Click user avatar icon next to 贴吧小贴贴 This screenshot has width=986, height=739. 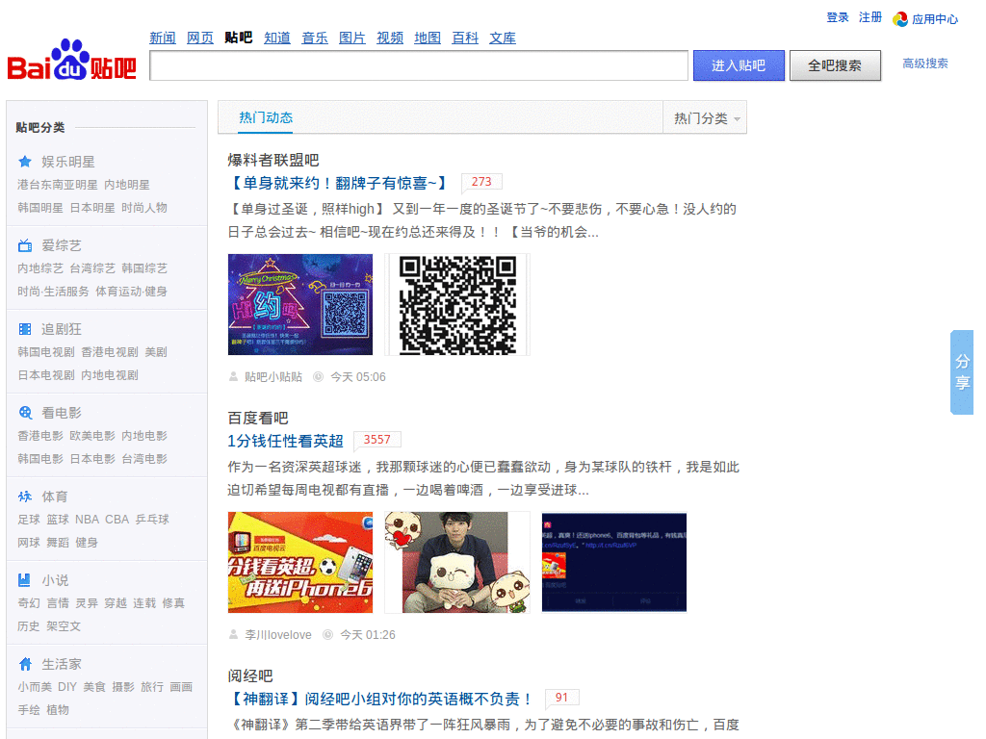pos(233,377)
